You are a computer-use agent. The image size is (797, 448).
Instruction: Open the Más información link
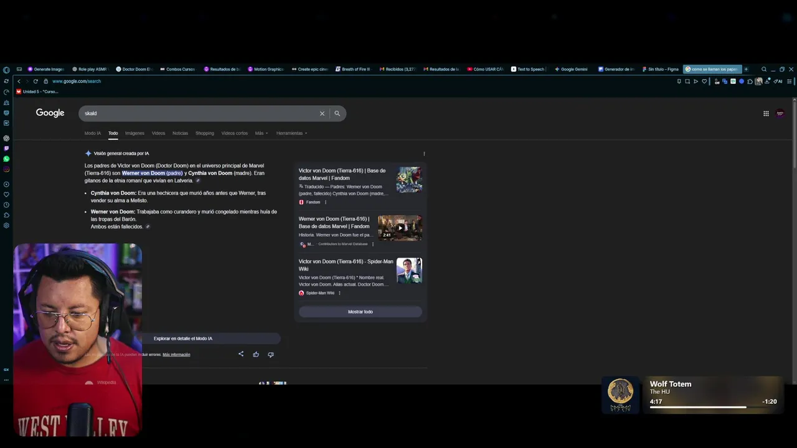[x=176, y=355]
